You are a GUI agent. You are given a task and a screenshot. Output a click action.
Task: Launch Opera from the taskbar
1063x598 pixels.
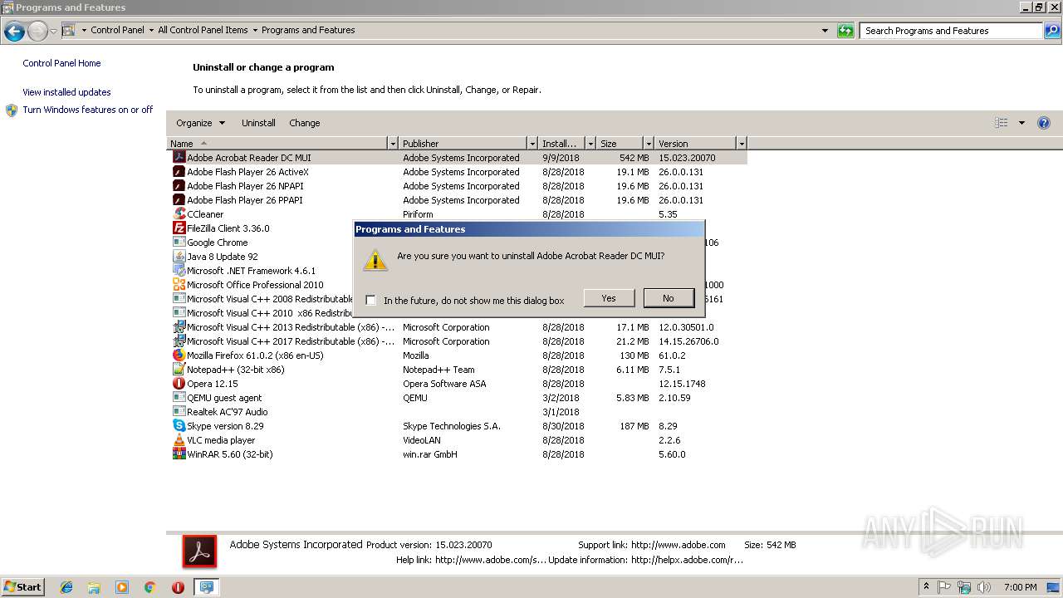click(178, 587)
